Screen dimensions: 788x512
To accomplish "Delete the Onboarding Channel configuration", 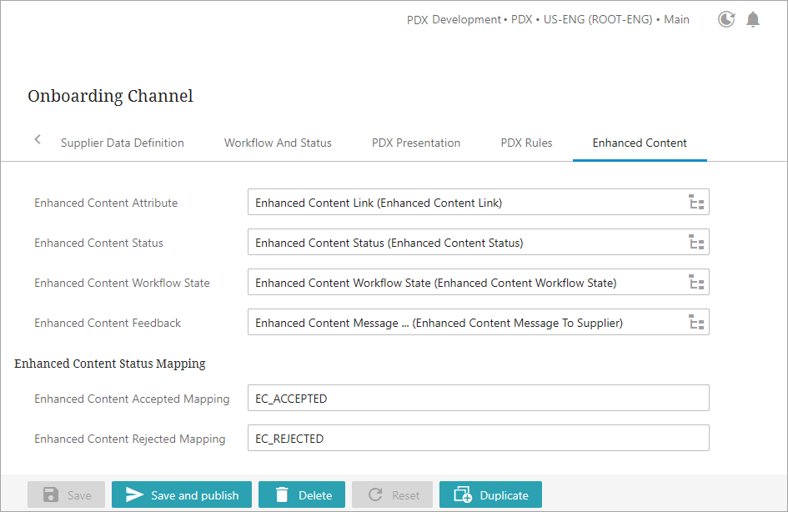I will (302, 495).
